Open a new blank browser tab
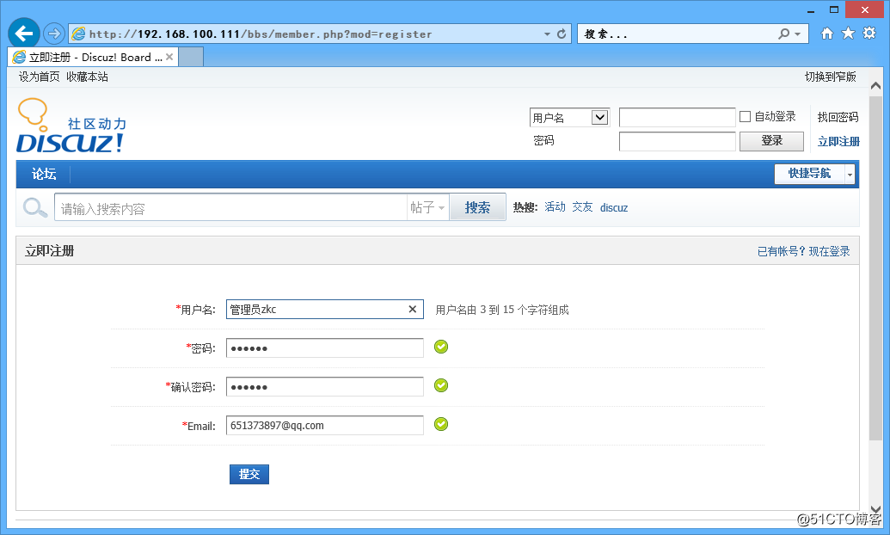The height and width of the screenshot is (535, 890). (191, 57)
